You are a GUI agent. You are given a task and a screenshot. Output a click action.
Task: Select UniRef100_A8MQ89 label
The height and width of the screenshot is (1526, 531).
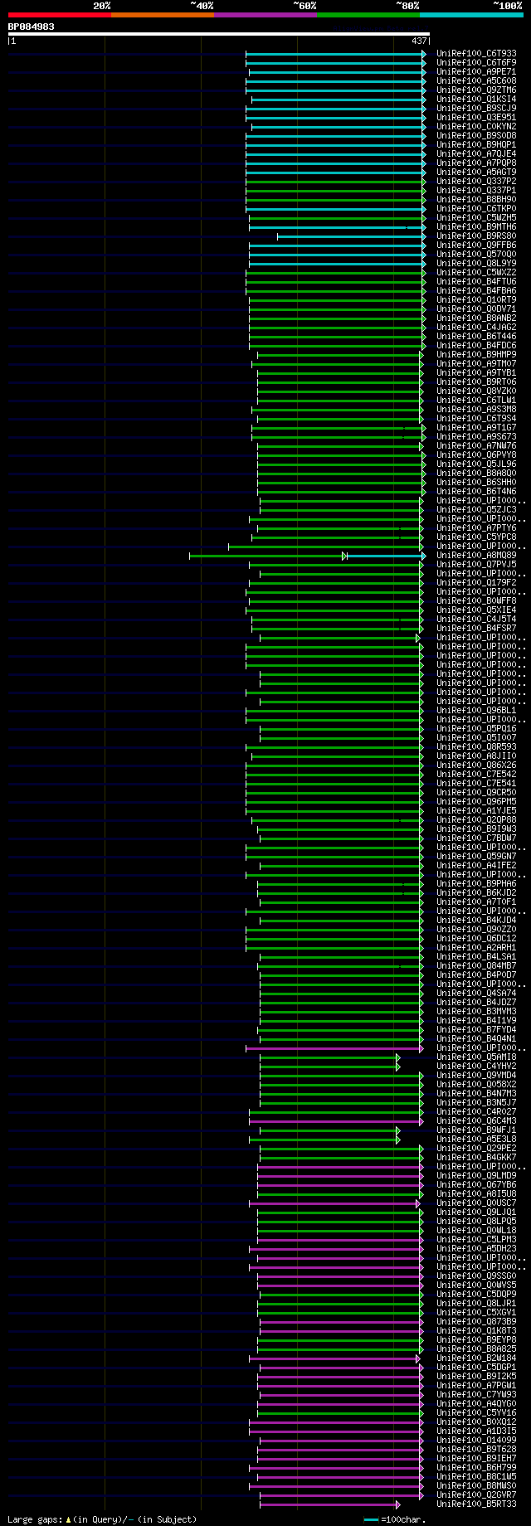click(x=476, y=556)
